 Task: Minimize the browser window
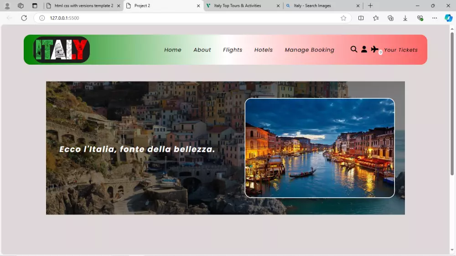pos(417,5)
